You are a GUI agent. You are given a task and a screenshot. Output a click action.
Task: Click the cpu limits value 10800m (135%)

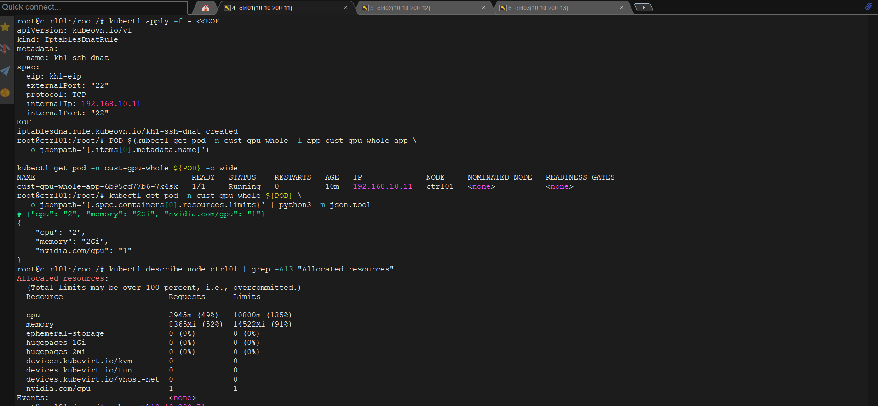tap(263, 315)
